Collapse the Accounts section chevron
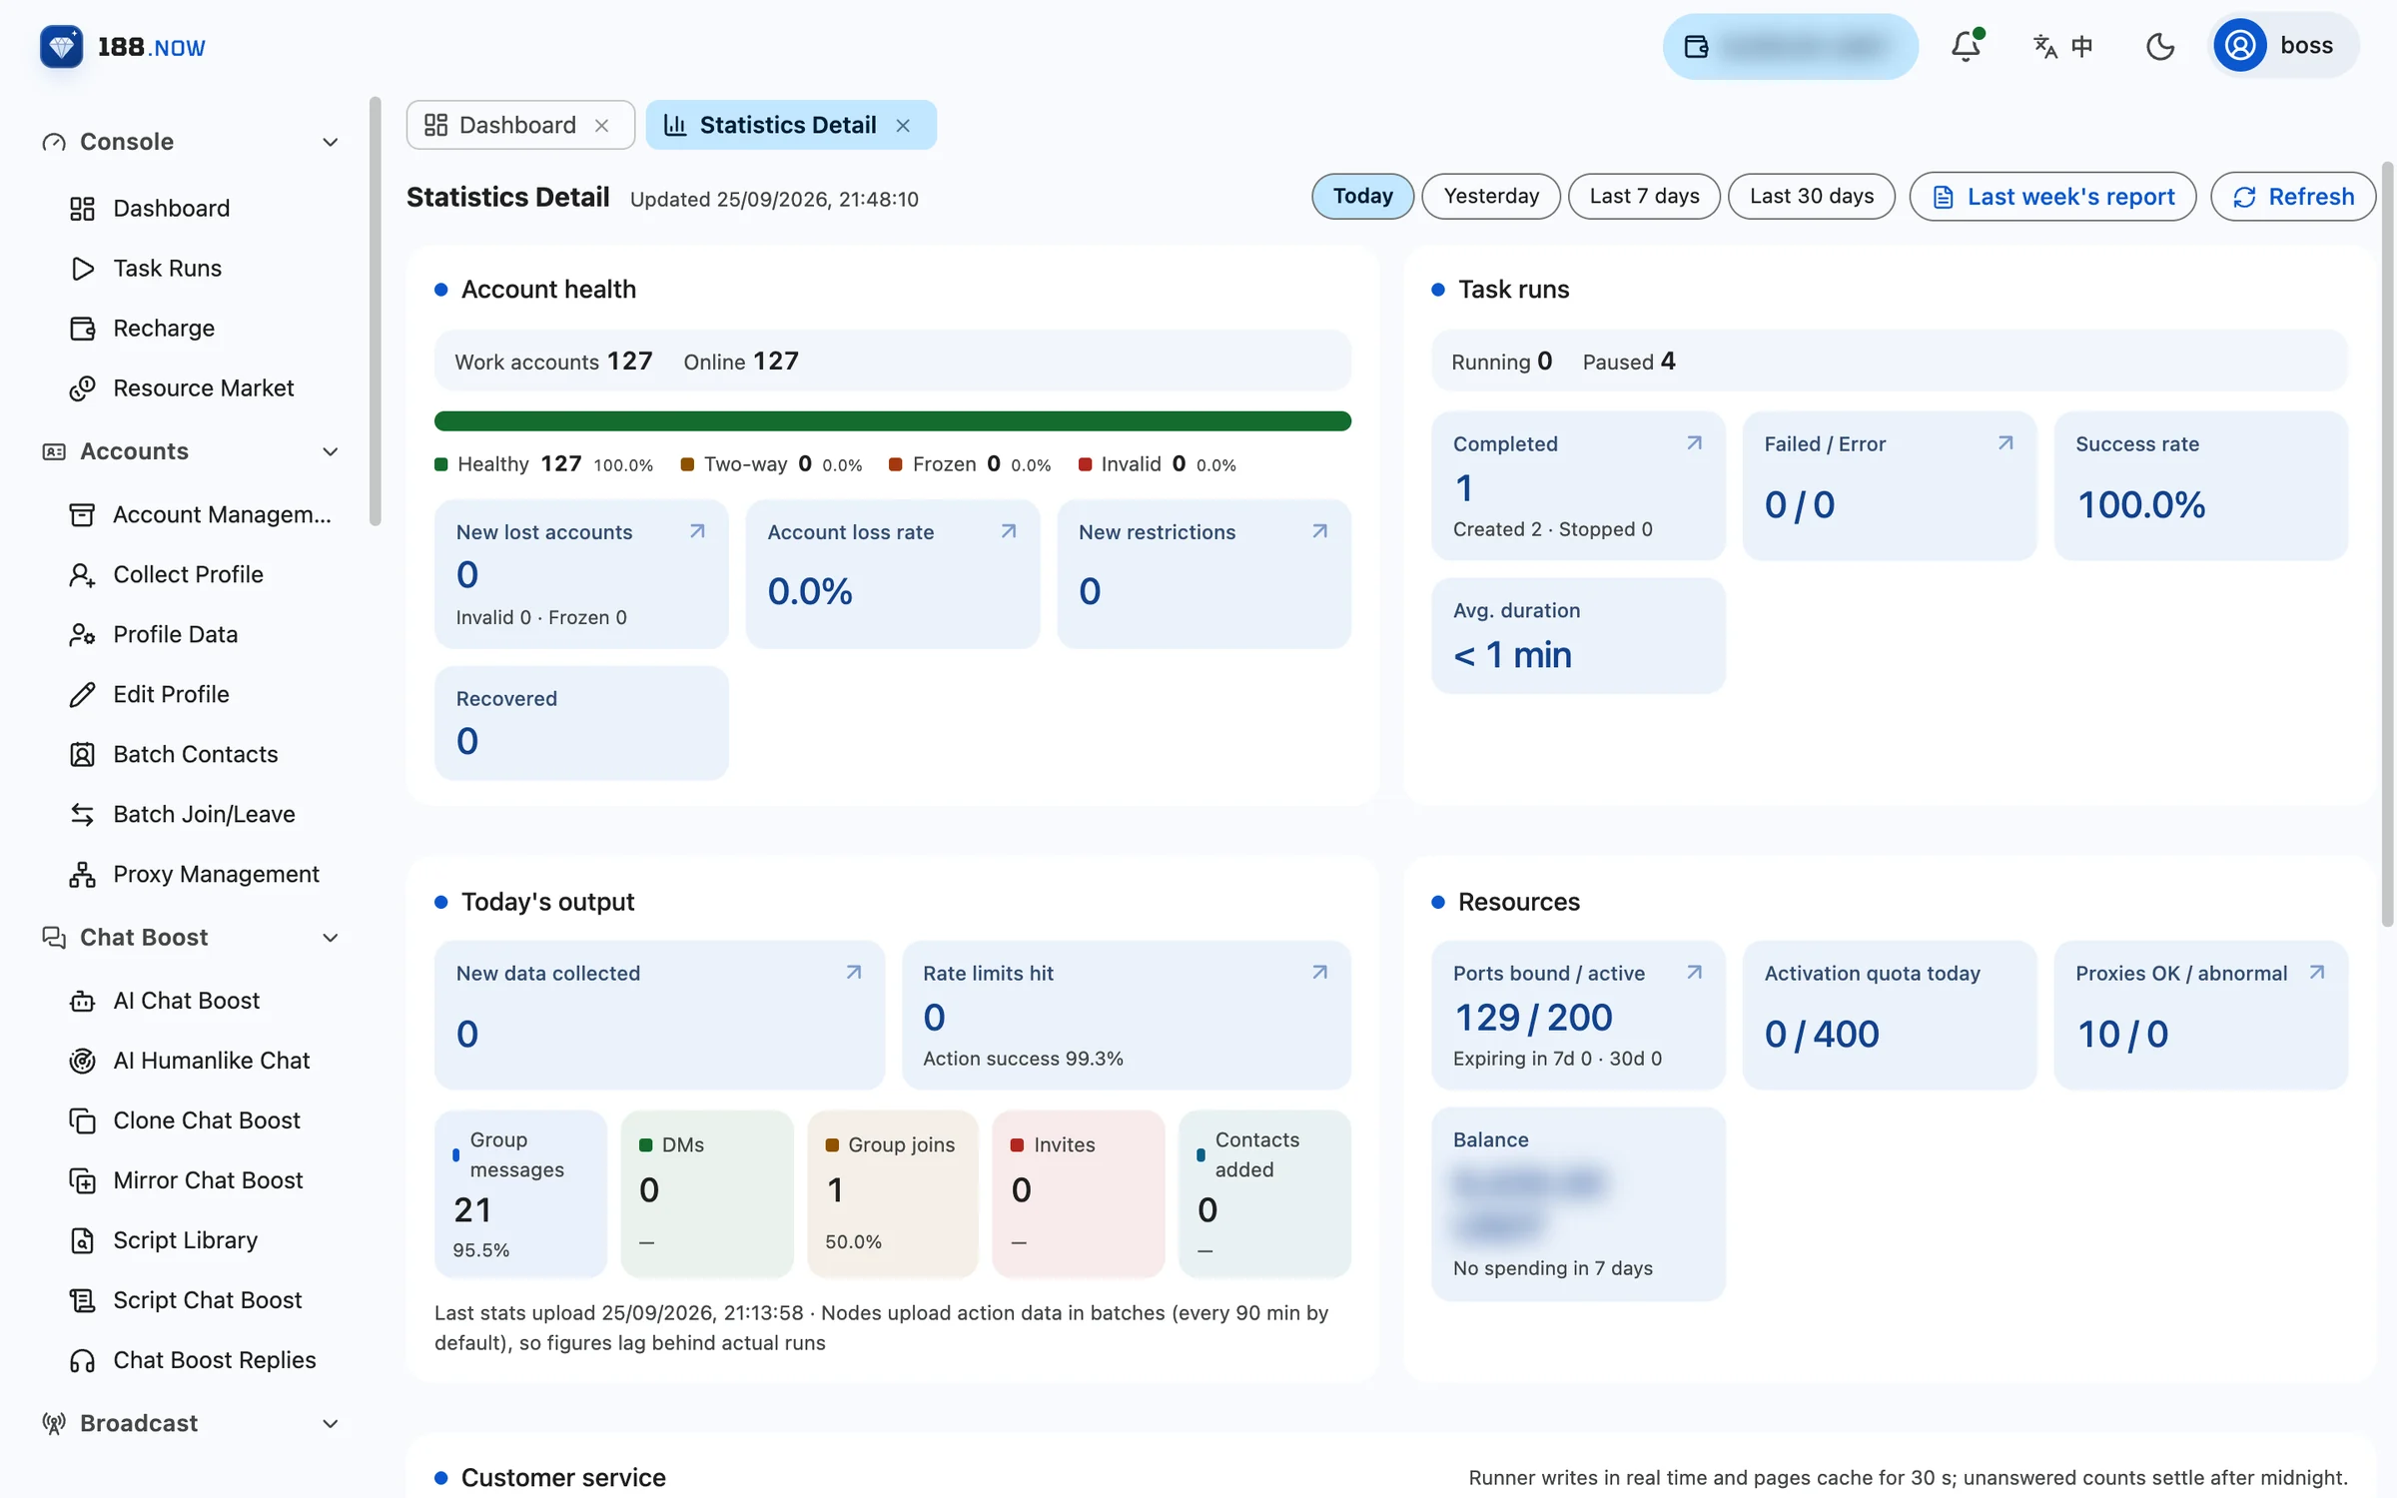 pyautogui.click(x=331, y=451)
